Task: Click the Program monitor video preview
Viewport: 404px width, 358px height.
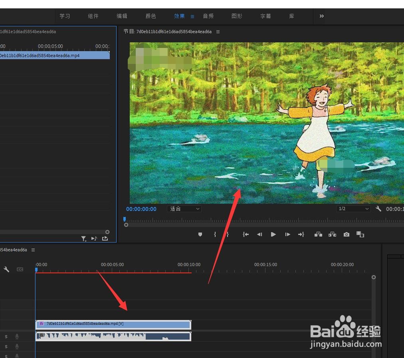Action: pos(267,123)
